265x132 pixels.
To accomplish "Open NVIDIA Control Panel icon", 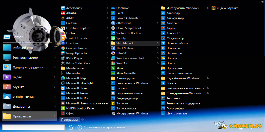I will 63,108.
